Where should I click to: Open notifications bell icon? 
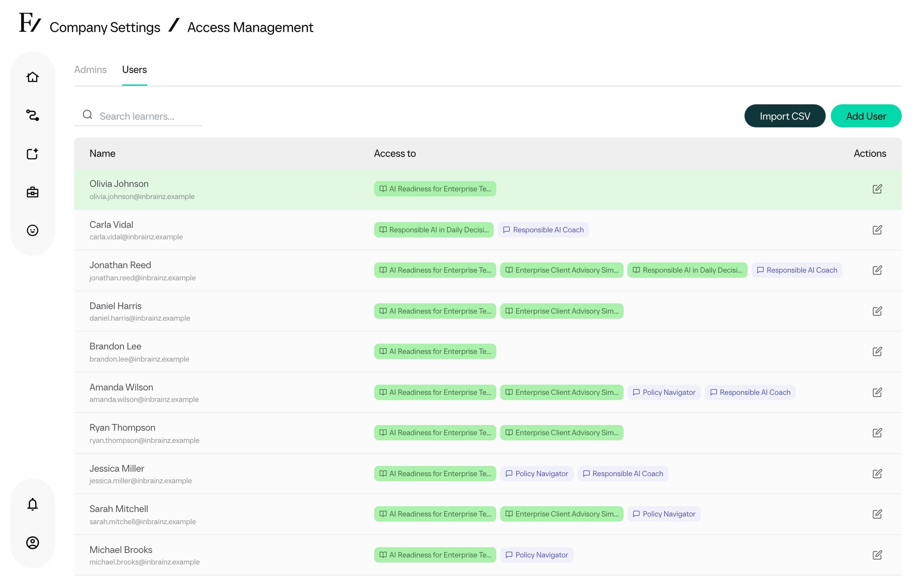click(32, 504)
